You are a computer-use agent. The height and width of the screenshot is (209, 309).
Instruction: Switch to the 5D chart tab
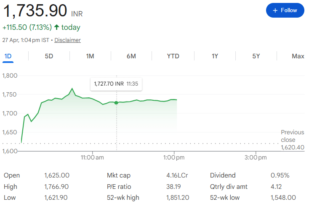click(49, 56)
